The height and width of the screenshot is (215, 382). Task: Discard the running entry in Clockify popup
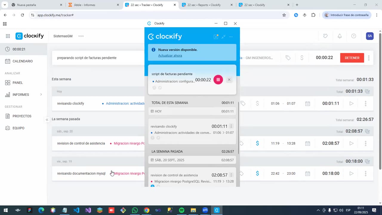click(229, 80)
